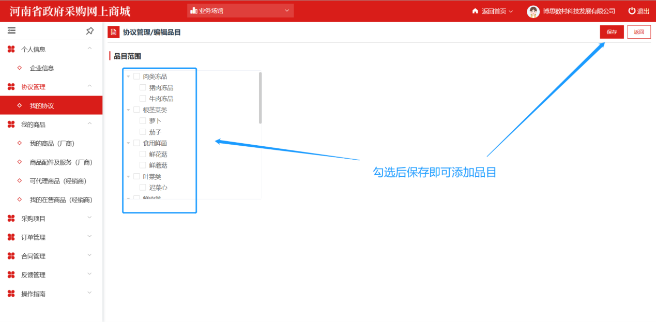
Task: Check the 茄子 checkbox
Action: (x=143, y=132)
